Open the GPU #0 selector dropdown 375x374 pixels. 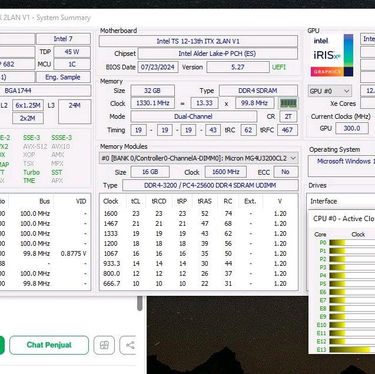coord(330,91)
